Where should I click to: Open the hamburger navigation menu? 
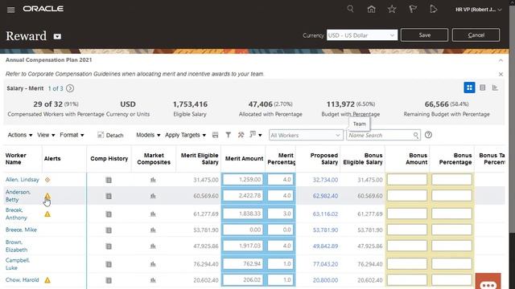(10, 10)
